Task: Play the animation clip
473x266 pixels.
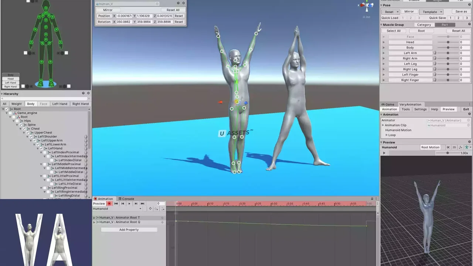Action: (129, 204)
